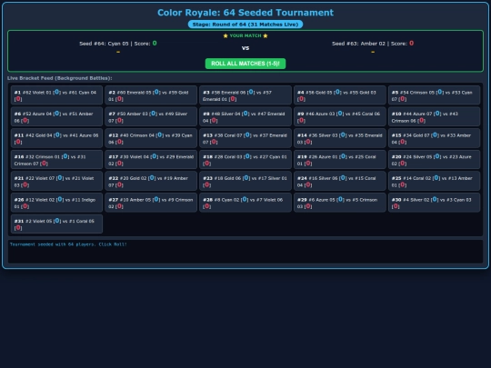491x368 pixels.
Task: Select match #15 Gold 07 vs Amber 04
Action: (434, 138)
